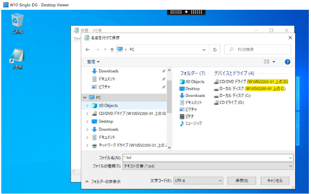
Task: Open the 整理 menu
Action: point(93,62)
